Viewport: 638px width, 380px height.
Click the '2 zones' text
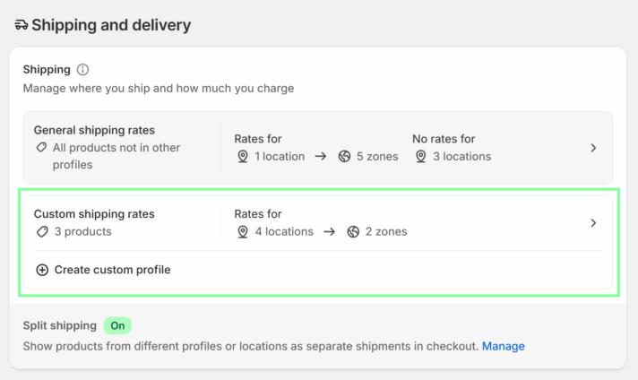[386, 231]
